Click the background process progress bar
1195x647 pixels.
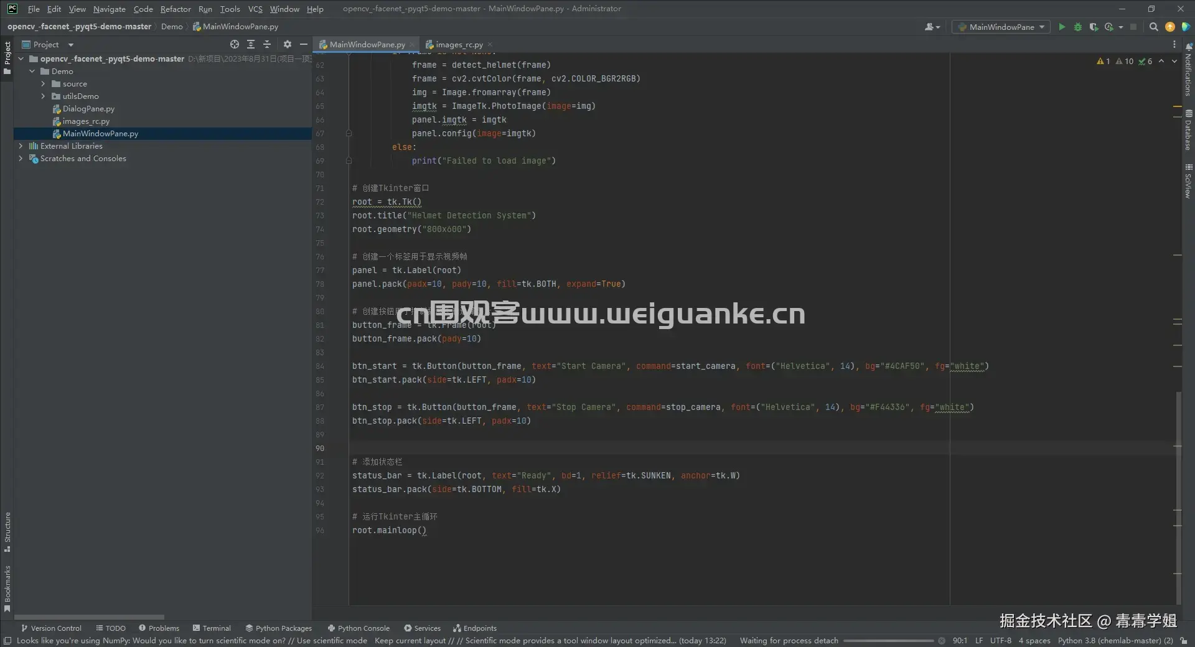888,641
